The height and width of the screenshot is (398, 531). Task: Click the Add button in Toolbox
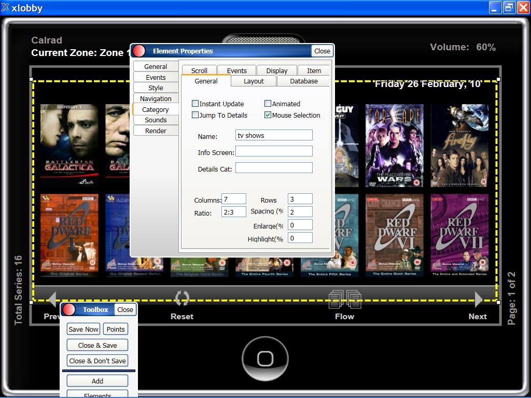[x=97, y=381]
